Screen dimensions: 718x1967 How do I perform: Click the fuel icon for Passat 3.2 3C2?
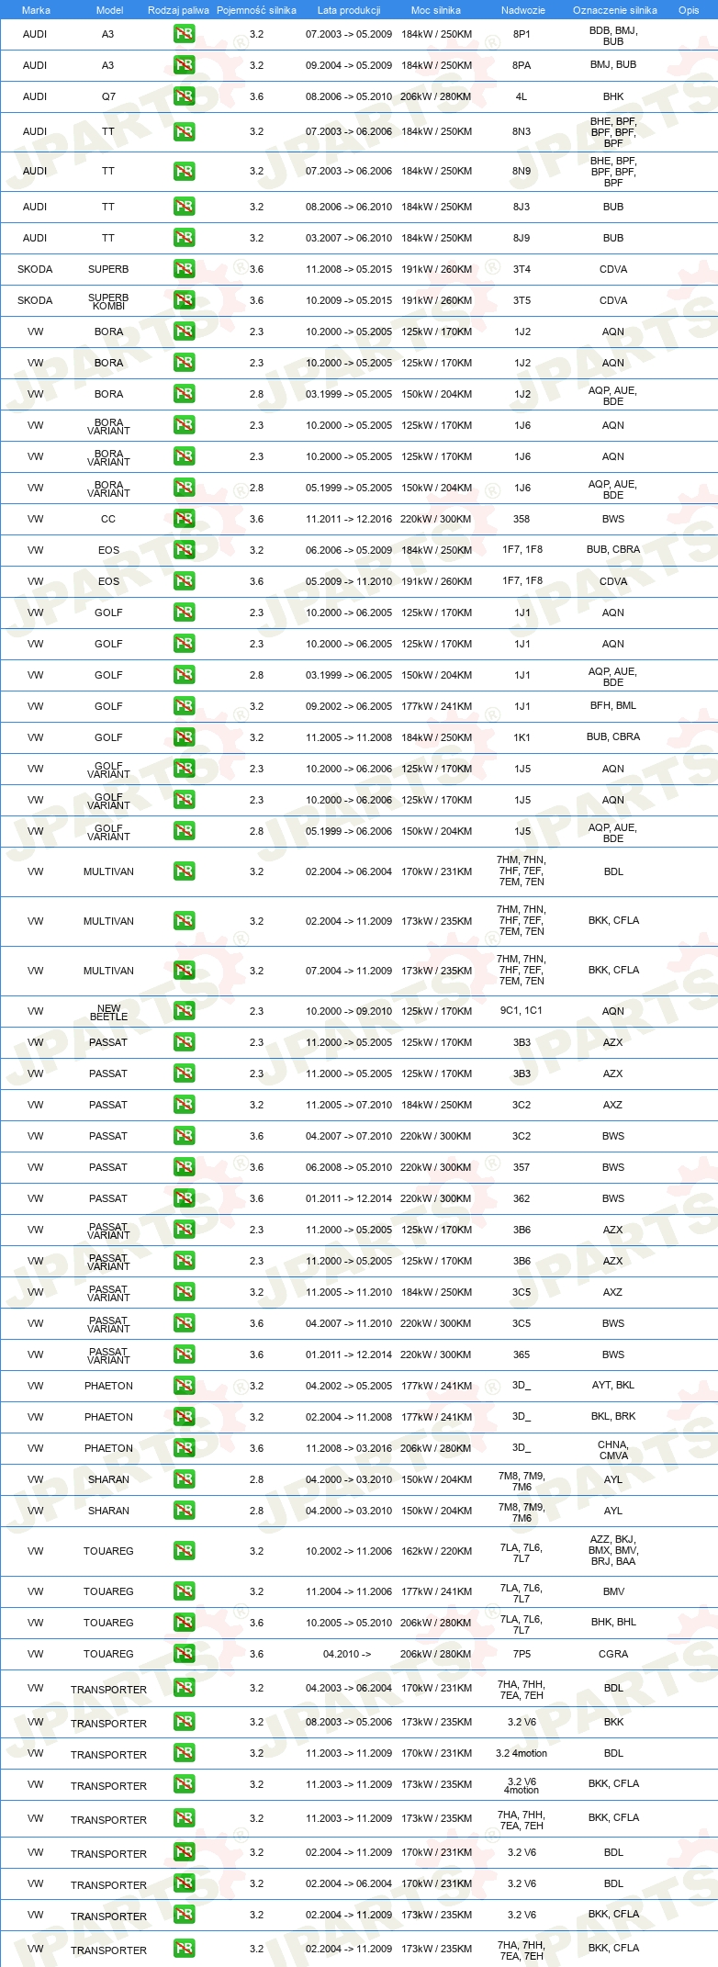point(184,1105)
